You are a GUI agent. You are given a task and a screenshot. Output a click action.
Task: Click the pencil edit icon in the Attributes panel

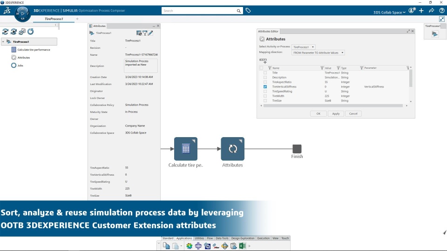click(x=150, y=33)
